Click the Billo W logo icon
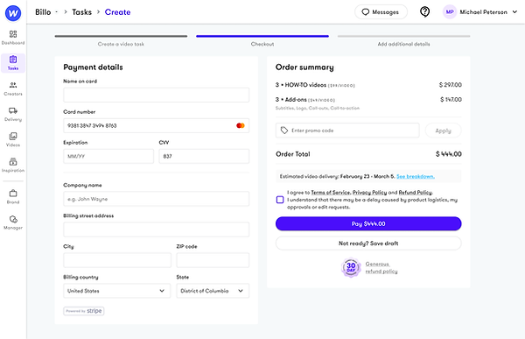The height and width of the screenshot is (339, 525). pyautogui.click(x=13, y=13)
